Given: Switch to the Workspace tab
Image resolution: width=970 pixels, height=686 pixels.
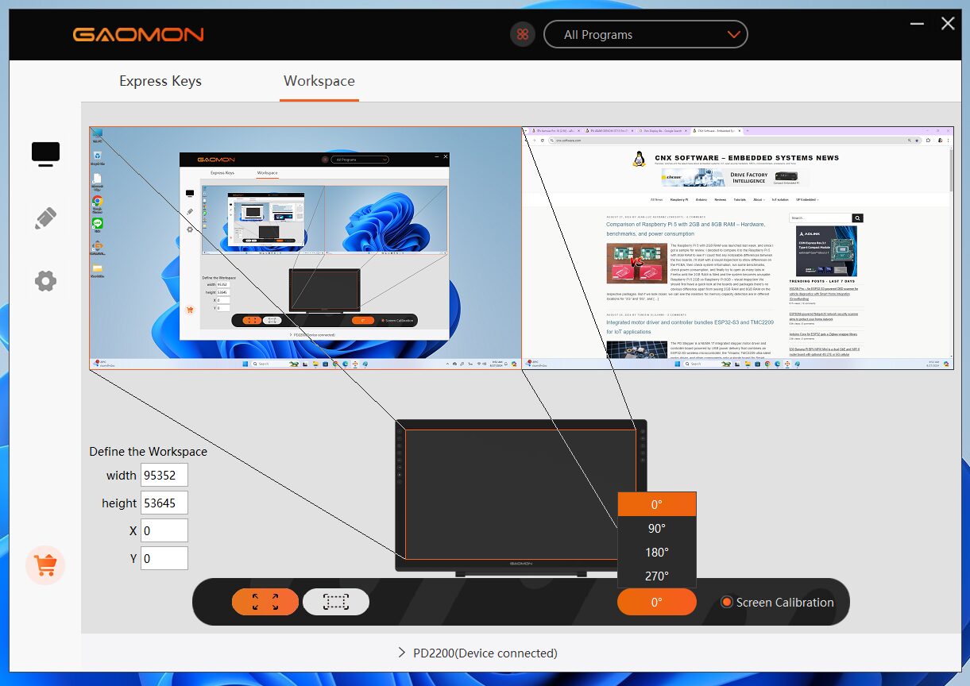Looking at the screenshot, I should (x=319, y=81).
